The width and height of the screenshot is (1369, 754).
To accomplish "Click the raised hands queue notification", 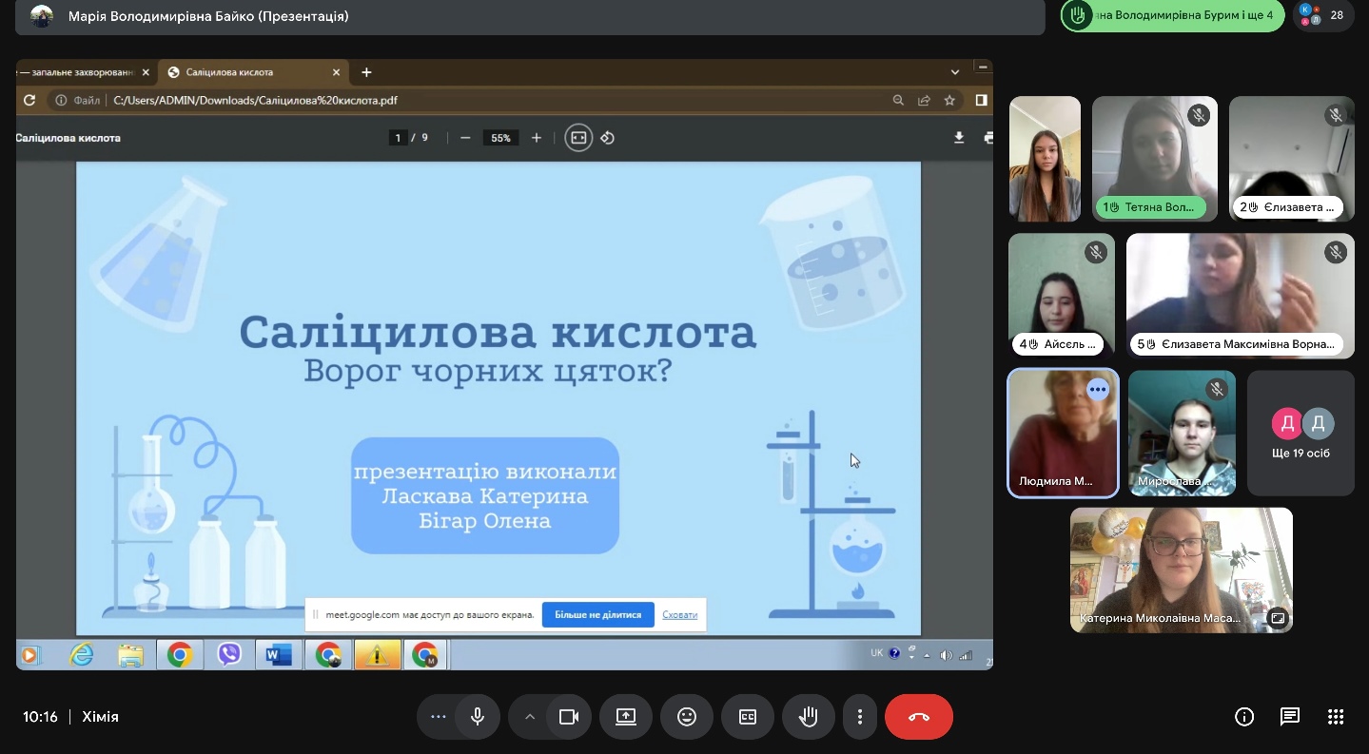I will pos(1172,15).
